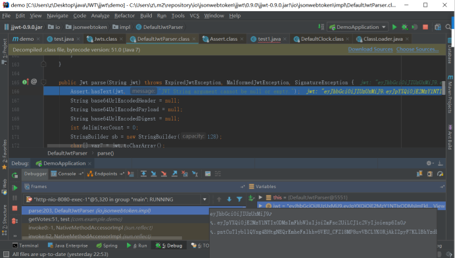The image size is (455, 258).
Task: Open the Refactor menu
Action: pos(124,16)
